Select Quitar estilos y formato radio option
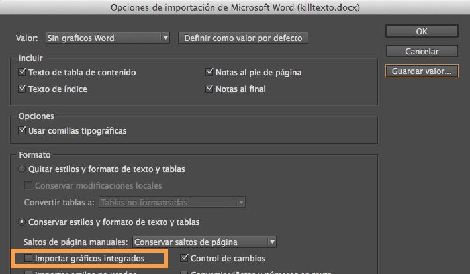The width and height of the screenshot is (470, 274). click(22, 169)
